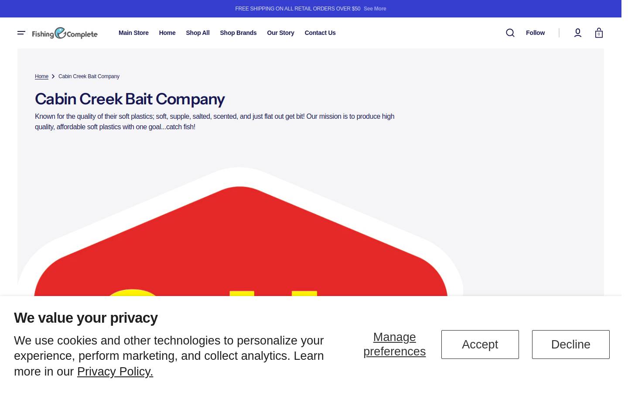Open the Main Store menu item

pos(133,33)
